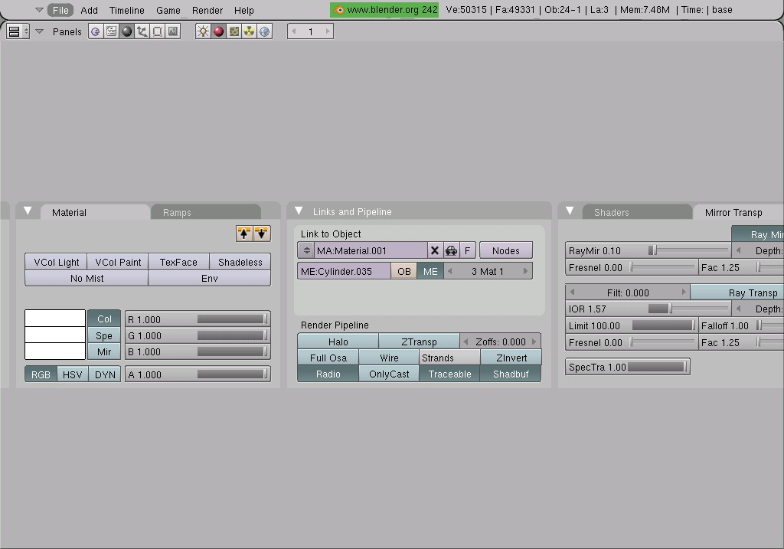
Task: Toggle No Mist option
Action: pos(87,278)
